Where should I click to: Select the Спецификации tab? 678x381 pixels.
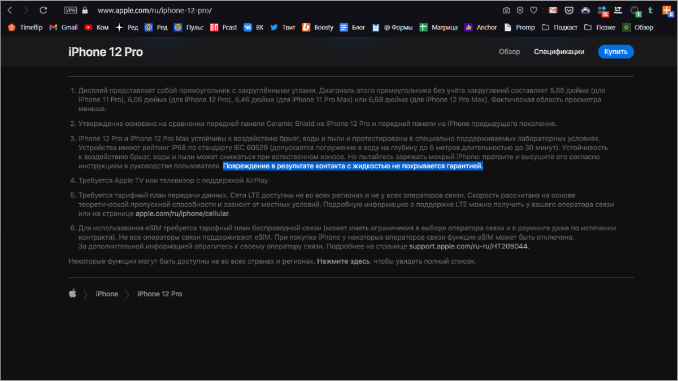pos(559,52)
